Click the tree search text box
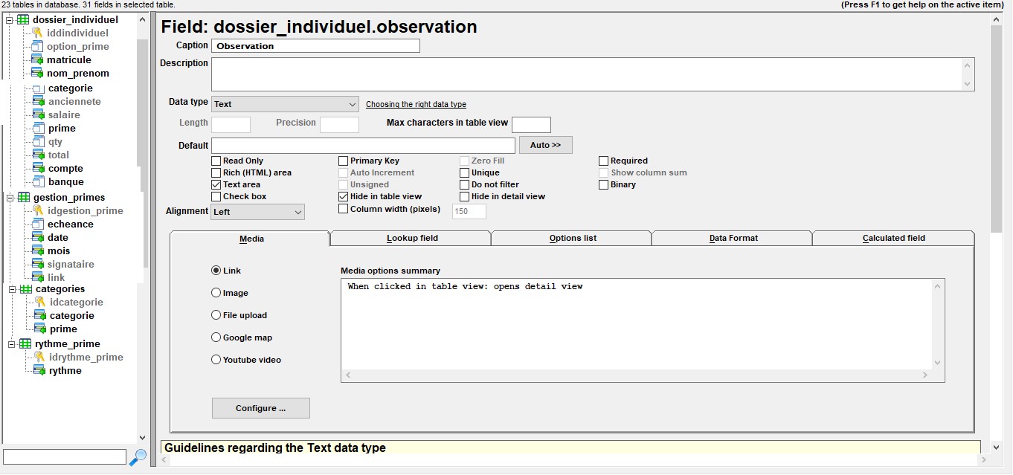The height and width of the screenshot is (475, 1013). (x=65, y=456)
